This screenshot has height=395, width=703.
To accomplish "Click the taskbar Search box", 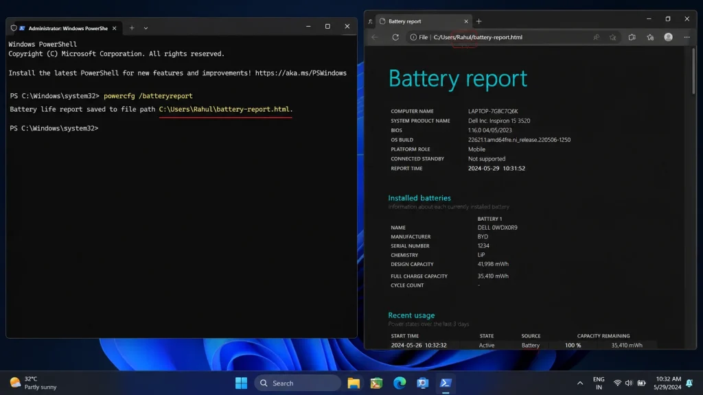I will point(297,383).
